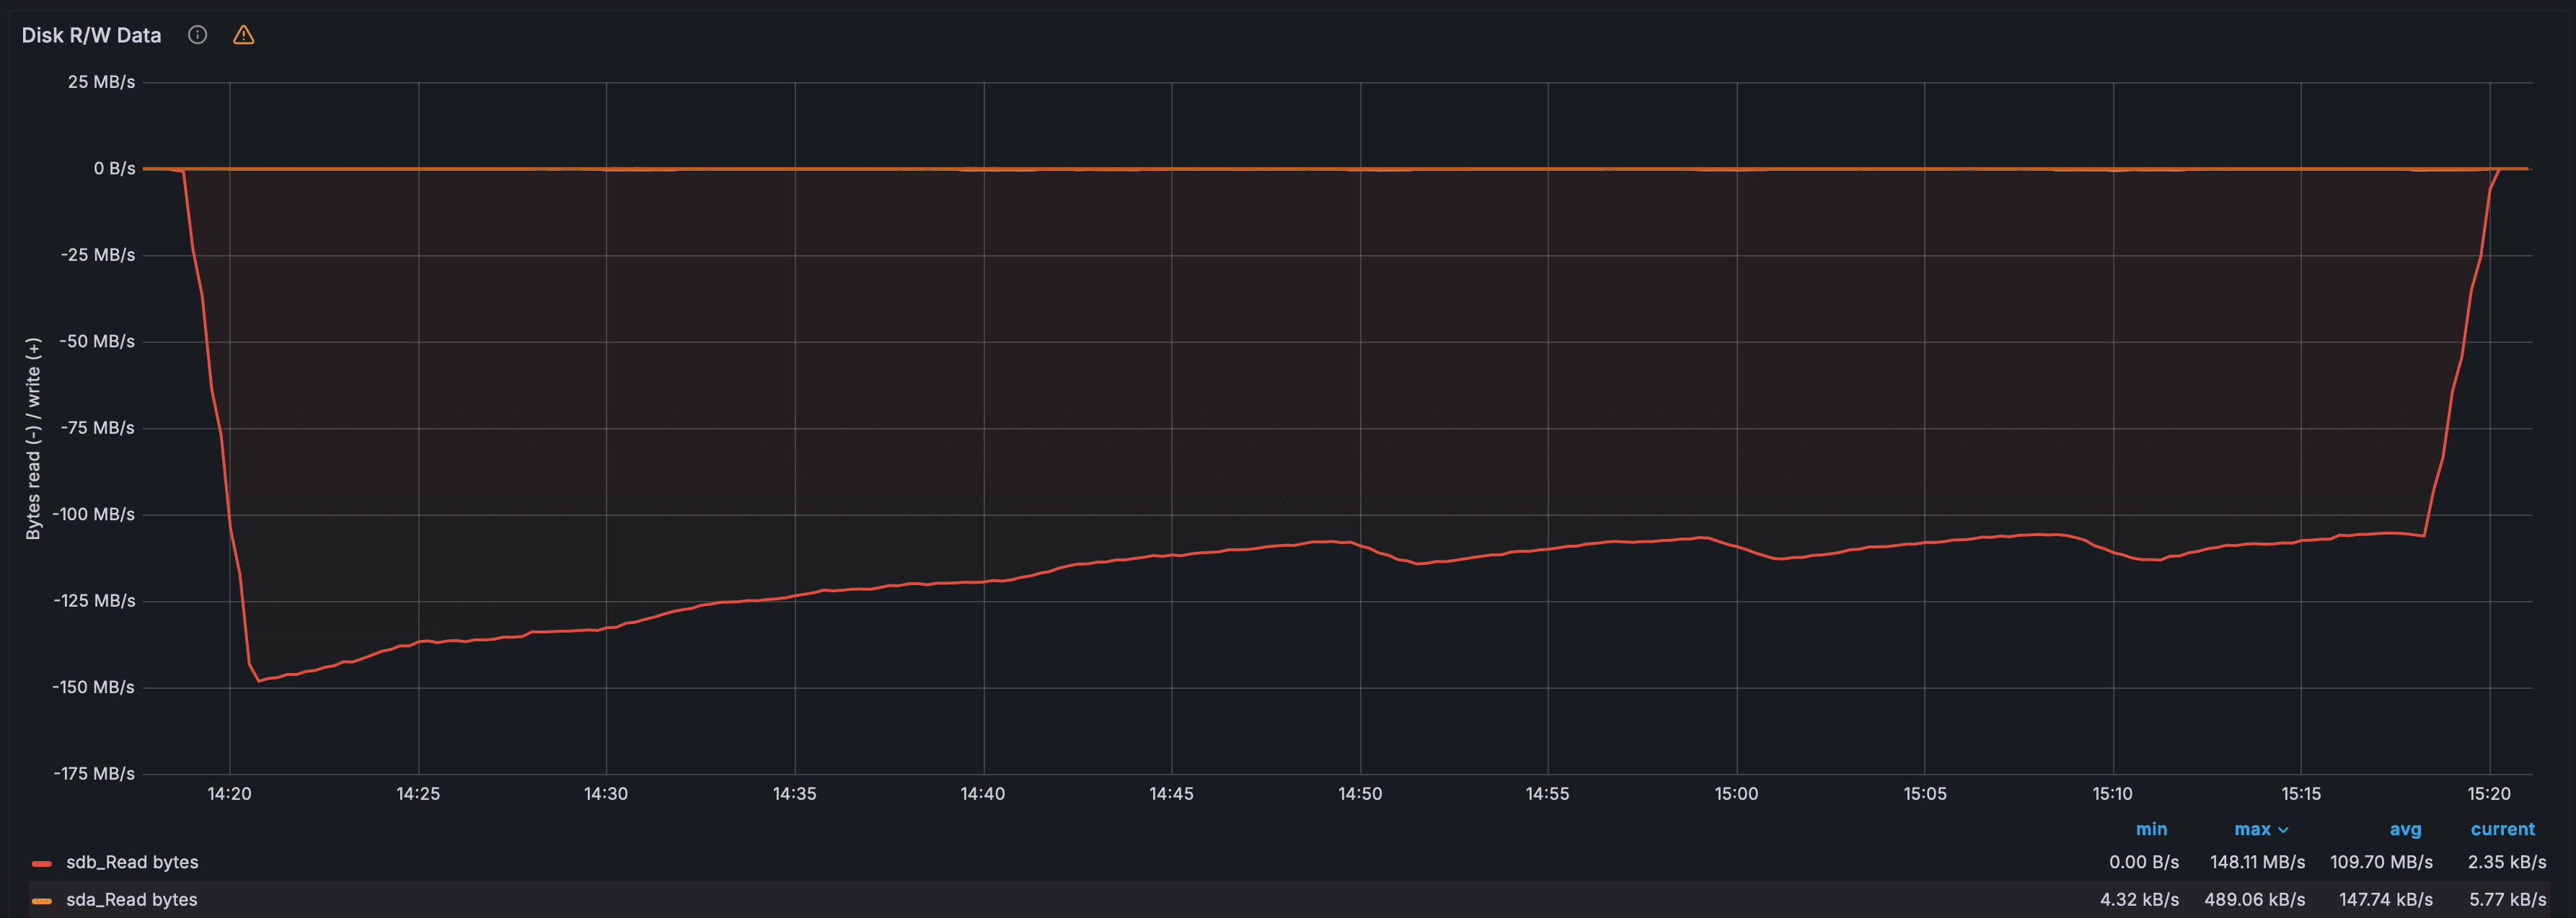The image size is (2576, 918).
Task: Click the 489.06 kB/s sda max value
Action: coord(2254,899)
